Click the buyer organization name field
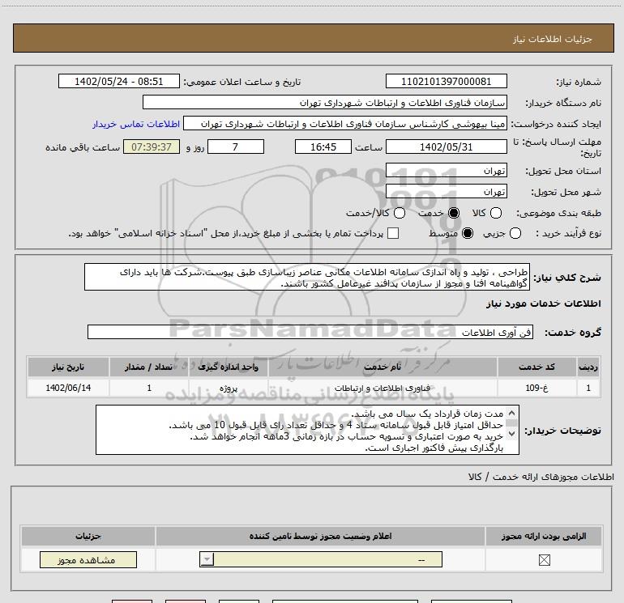Viewport: 624px width, 603px height. pos(325,103)
